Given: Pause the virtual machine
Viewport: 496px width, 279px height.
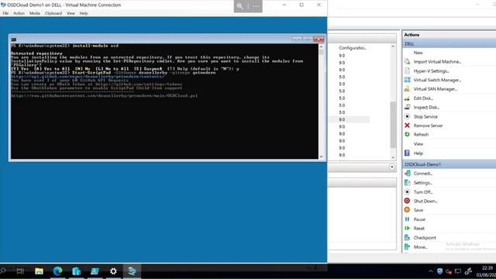Looking at the screenshot, I should (419, 219).
